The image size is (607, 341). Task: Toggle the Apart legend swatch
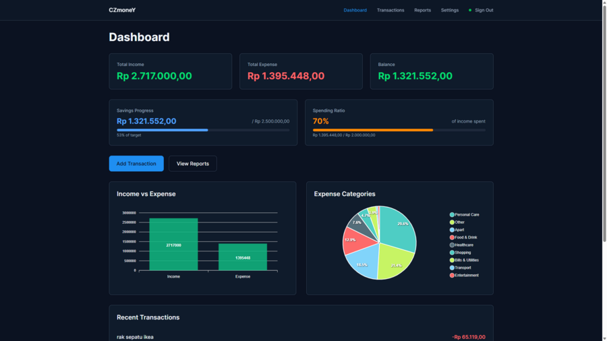pos(452,230)
